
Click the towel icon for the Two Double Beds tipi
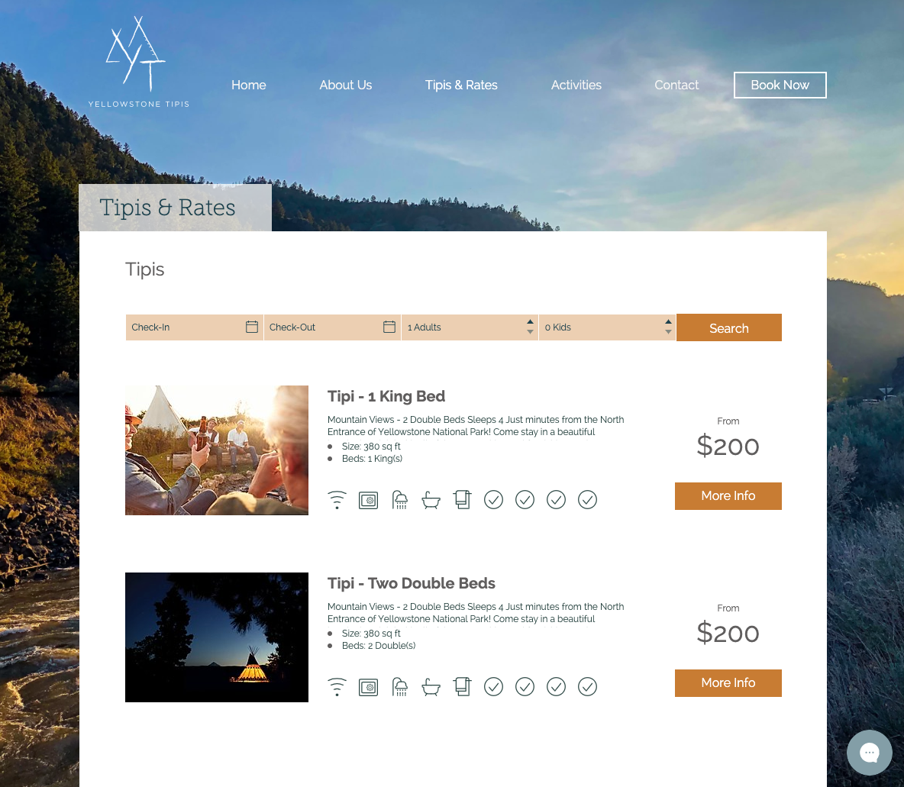462,687
